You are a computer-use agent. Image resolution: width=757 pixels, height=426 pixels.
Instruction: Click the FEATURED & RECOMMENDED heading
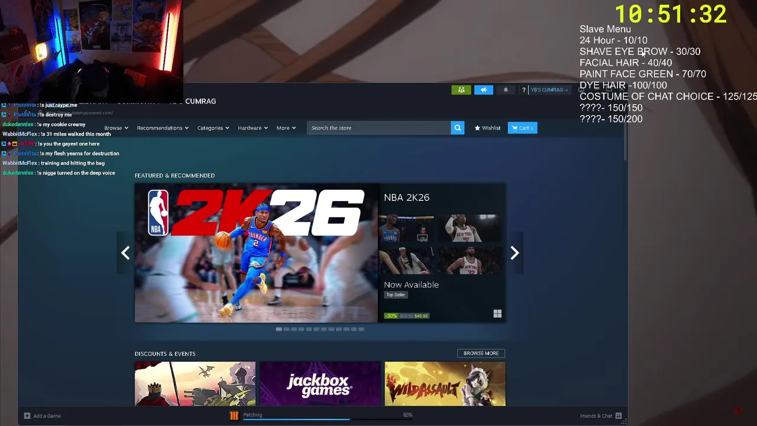pos(174,176)
